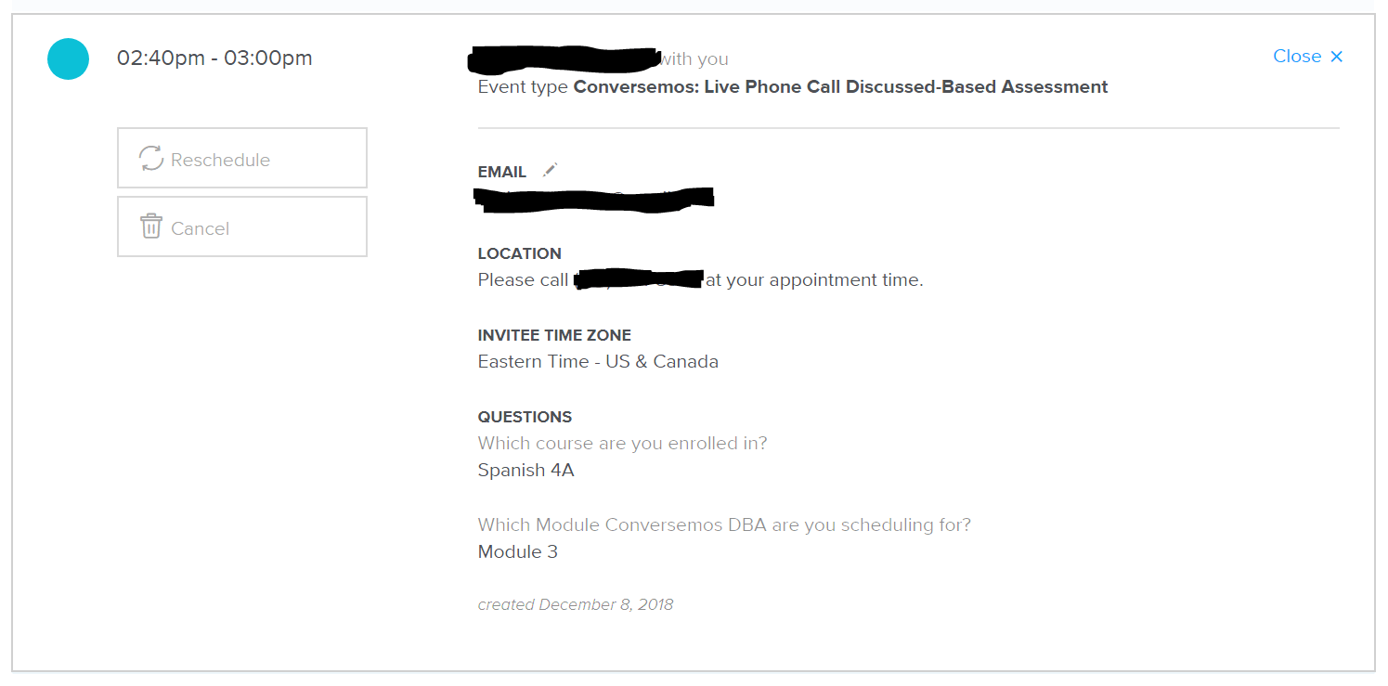Click the QUESTIONS section heading
Screen dimensions: 1388x686
pyautogui.click(x=525, y=417)
